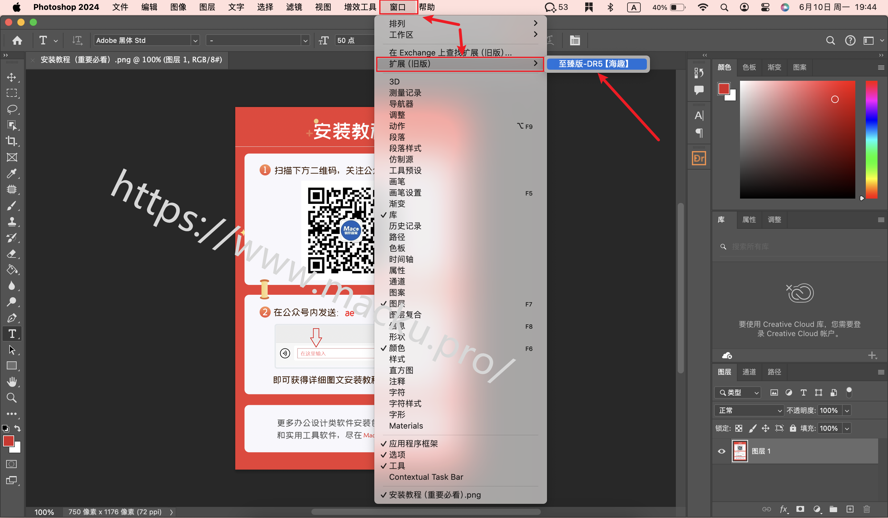This screenshot has height=518, width=888.
Task: Open the DR5 extension panel icon
Action: click(699, 158)
